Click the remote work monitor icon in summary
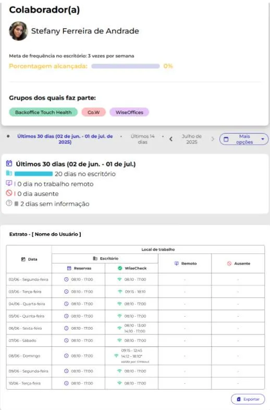The image size is (270, 410). [9, 183]
